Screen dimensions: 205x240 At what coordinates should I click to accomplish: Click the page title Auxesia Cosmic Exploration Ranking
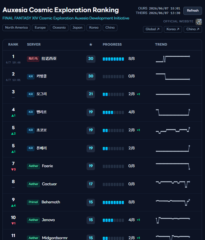61,10
